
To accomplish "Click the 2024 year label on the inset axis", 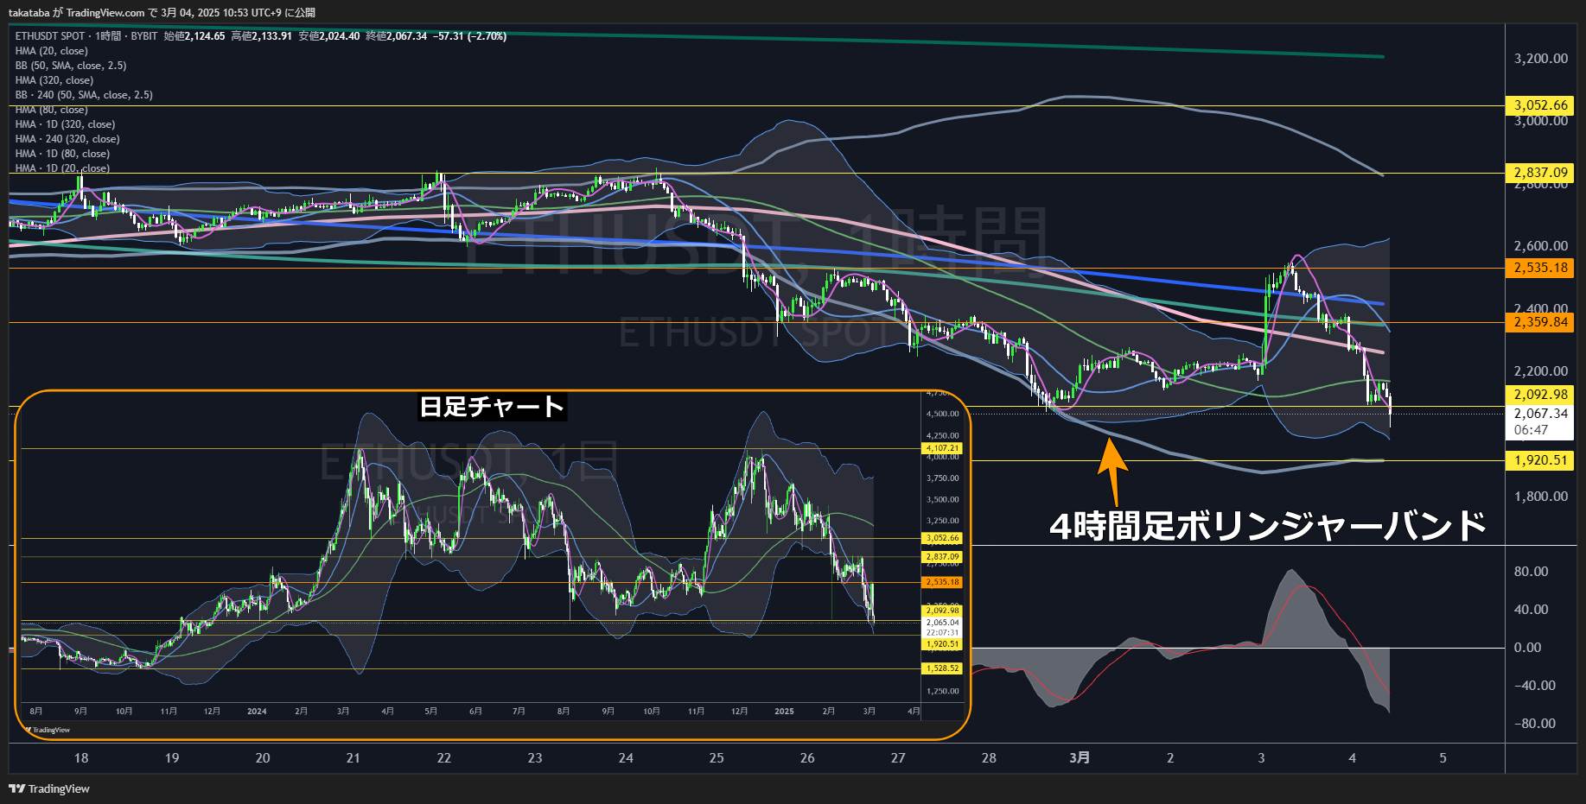I will (x=257, y=712).
